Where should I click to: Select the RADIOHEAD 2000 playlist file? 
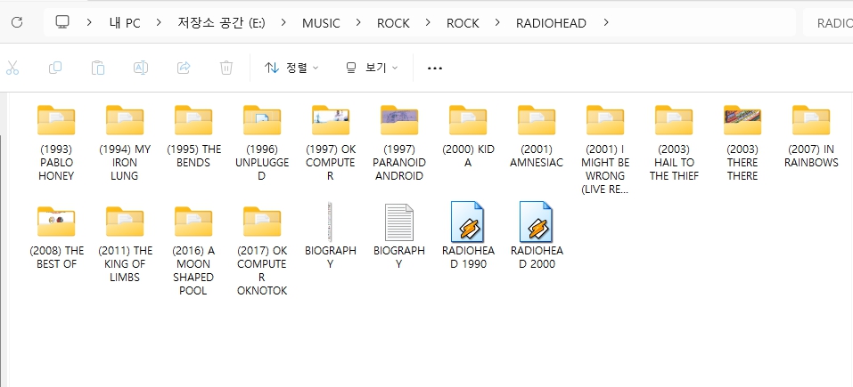tap(537, 236)
